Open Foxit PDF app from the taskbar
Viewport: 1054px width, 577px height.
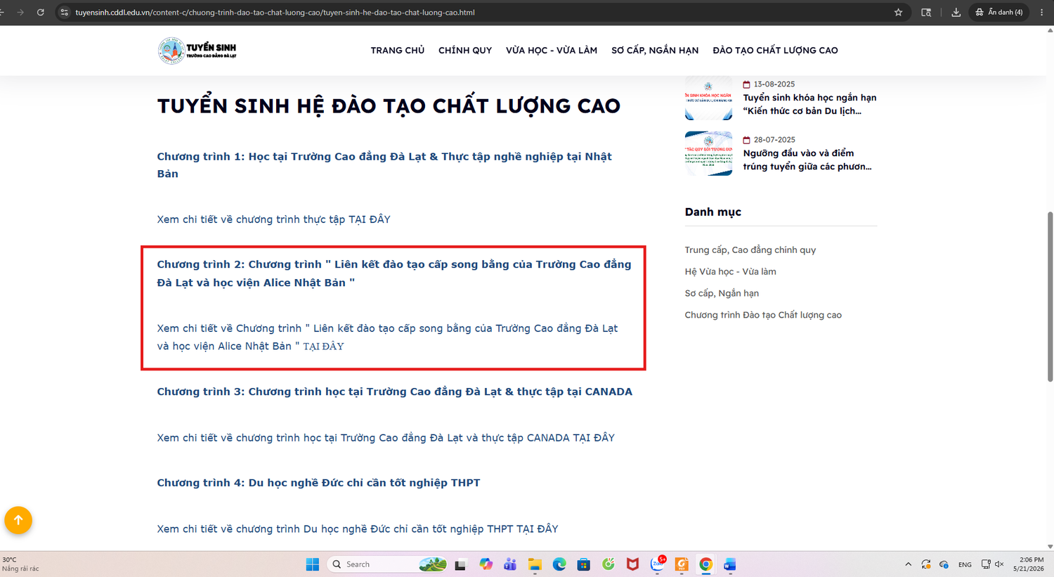(x=682, y=564)
